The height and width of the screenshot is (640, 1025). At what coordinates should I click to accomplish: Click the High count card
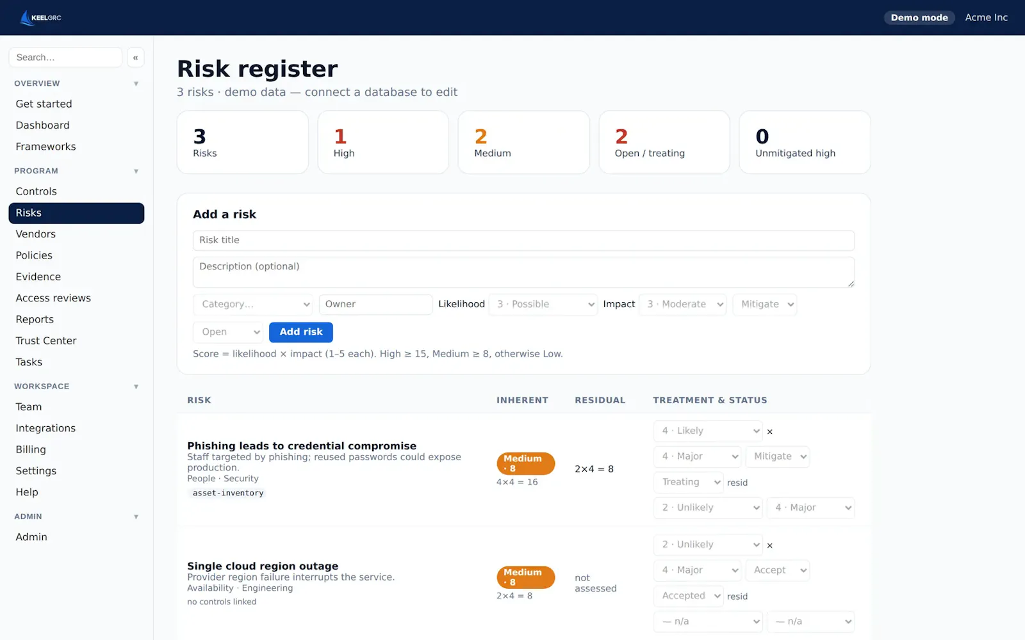click(x=383, y=142)
